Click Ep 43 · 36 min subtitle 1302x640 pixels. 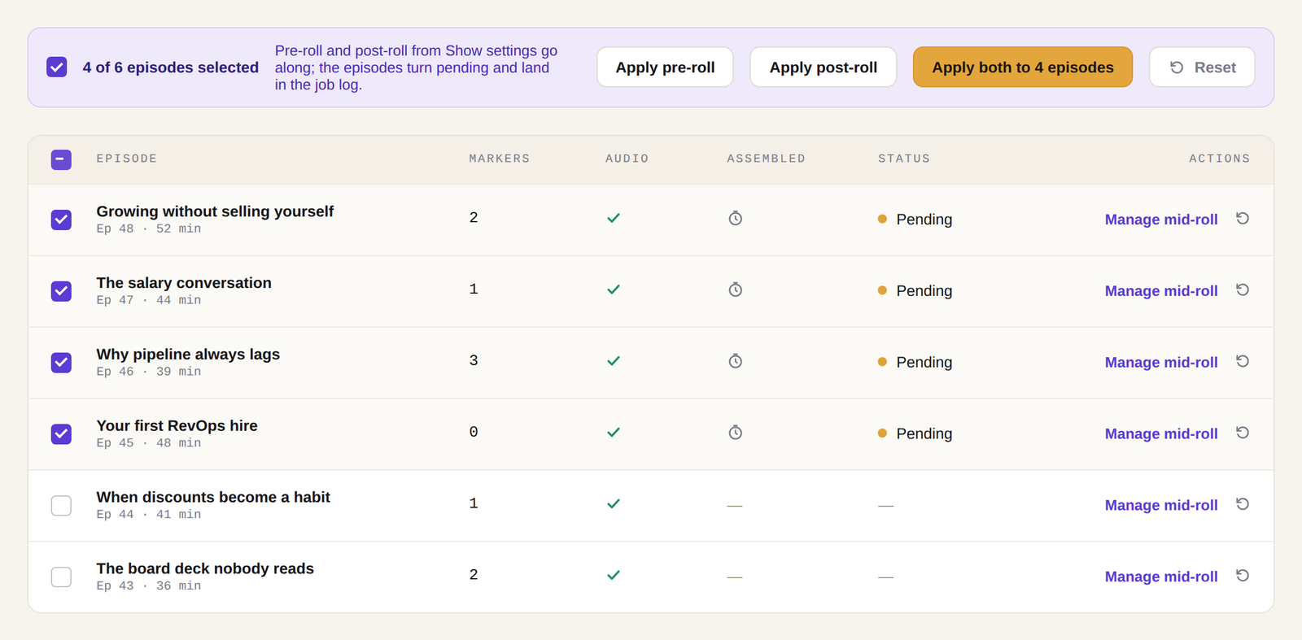(x=149, y=586)
